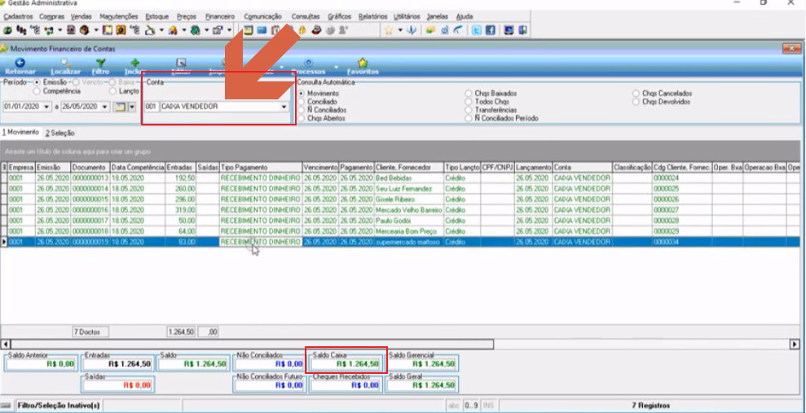
Task: Select the Ñ Conciliados radio button
Action: click(x=301, y=110)
